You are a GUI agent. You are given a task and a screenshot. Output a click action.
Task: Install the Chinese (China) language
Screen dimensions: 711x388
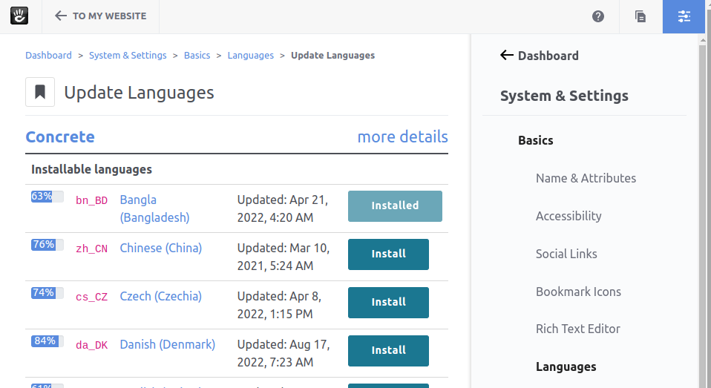pos(388,254)
